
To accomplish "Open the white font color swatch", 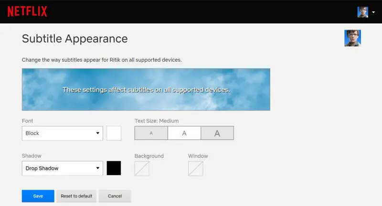I will [x=114, y=133].
